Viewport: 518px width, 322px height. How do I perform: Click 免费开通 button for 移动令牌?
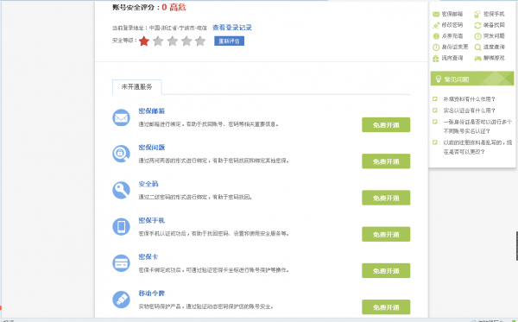386,307
